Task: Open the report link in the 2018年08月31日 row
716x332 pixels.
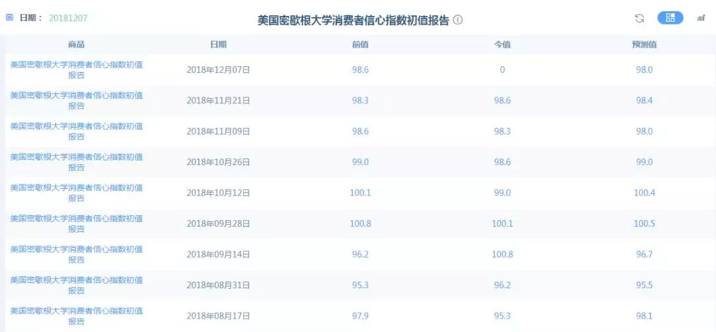Action: point(76,285)
